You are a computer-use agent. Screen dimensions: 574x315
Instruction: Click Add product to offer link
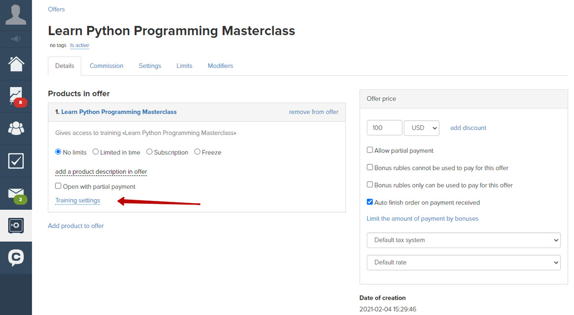[x=76, y=226]
